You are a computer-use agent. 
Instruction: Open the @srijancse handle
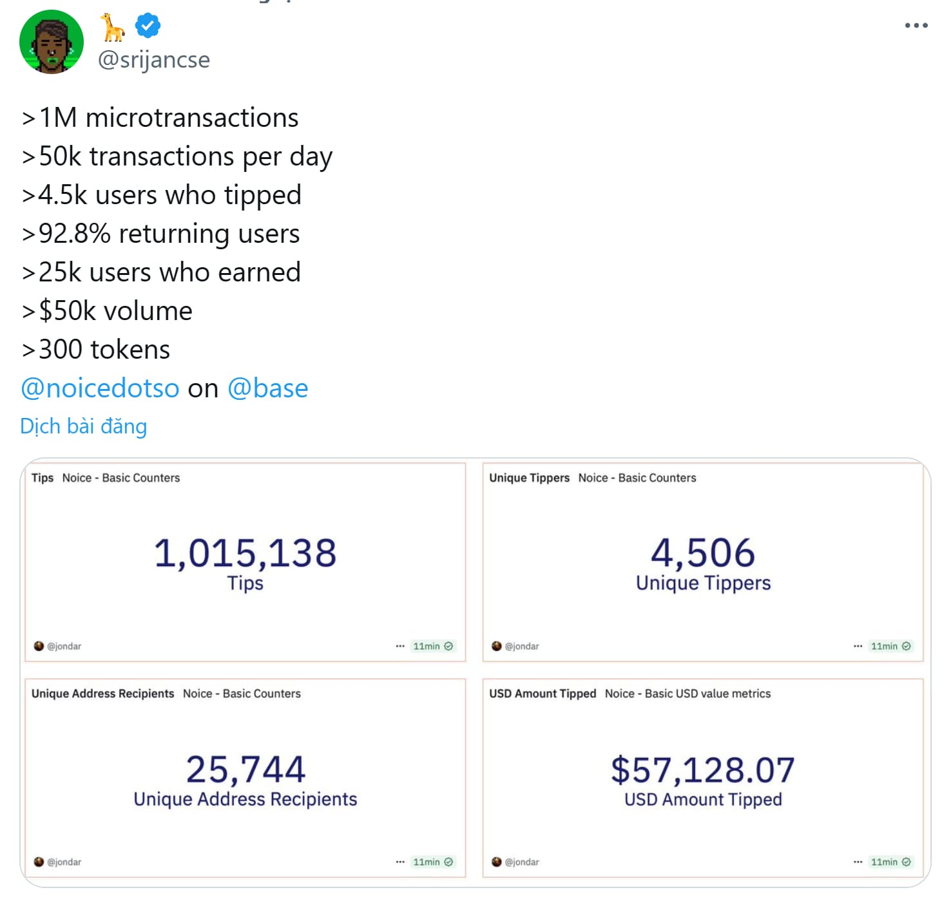click(154, 59)
